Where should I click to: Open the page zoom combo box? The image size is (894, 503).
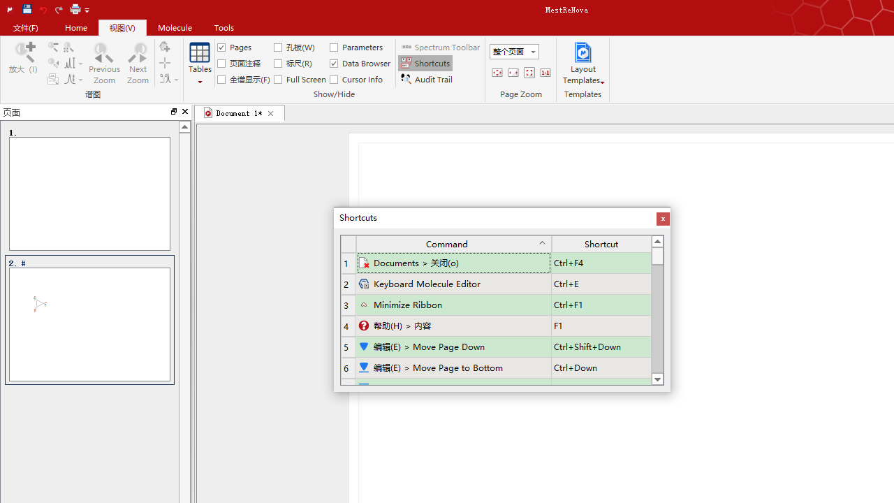tap(514, 52)
